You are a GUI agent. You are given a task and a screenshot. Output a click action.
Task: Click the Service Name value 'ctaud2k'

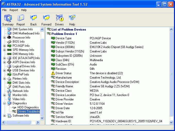[95, 117]
